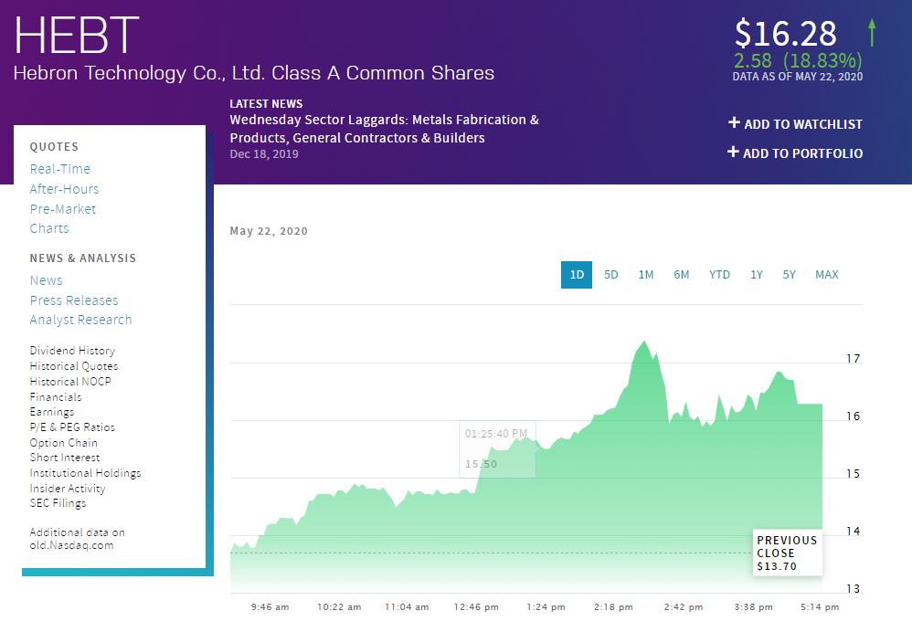
Task: Open Press Releases link
Action: (x=74, y=300)
